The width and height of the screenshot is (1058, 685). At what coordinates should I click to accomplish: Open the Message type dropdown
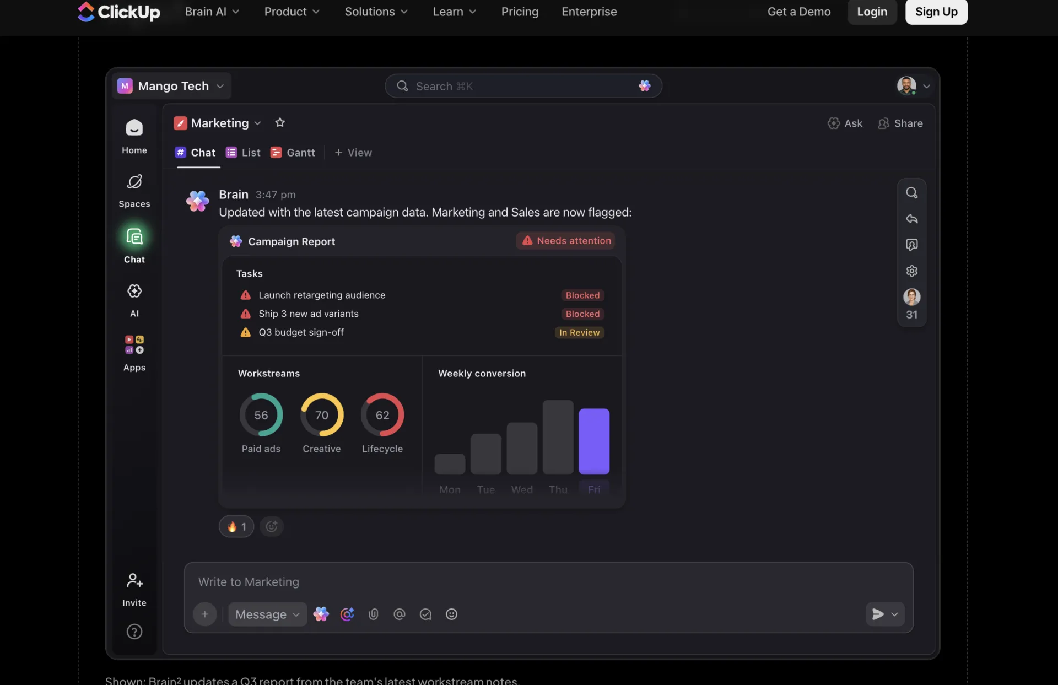pos(268,614)
